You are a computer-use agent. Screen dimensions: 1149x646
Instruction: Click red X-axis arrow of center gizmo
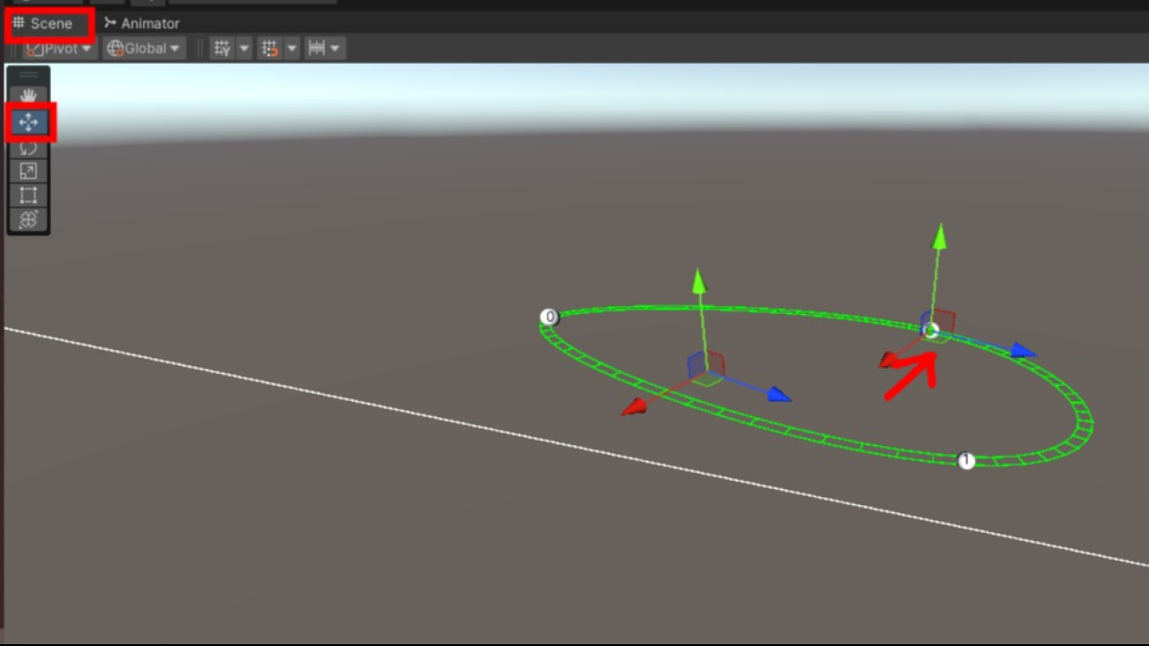(635, 408)
